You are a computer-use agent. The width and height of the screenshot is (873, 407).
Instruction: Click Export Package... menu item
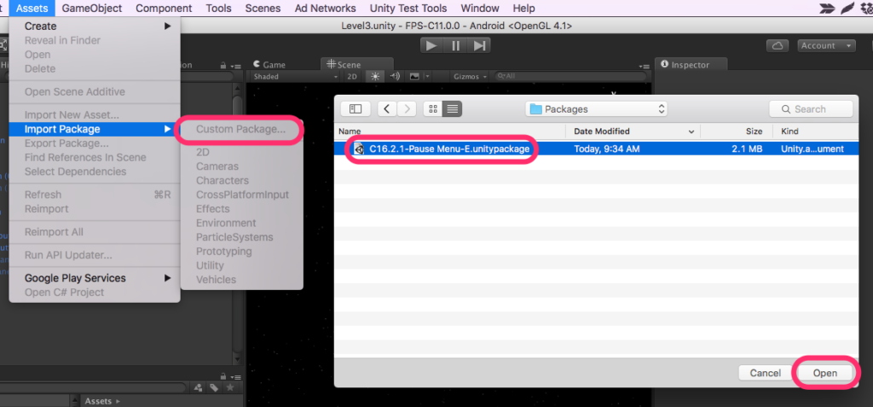(95, 143)
